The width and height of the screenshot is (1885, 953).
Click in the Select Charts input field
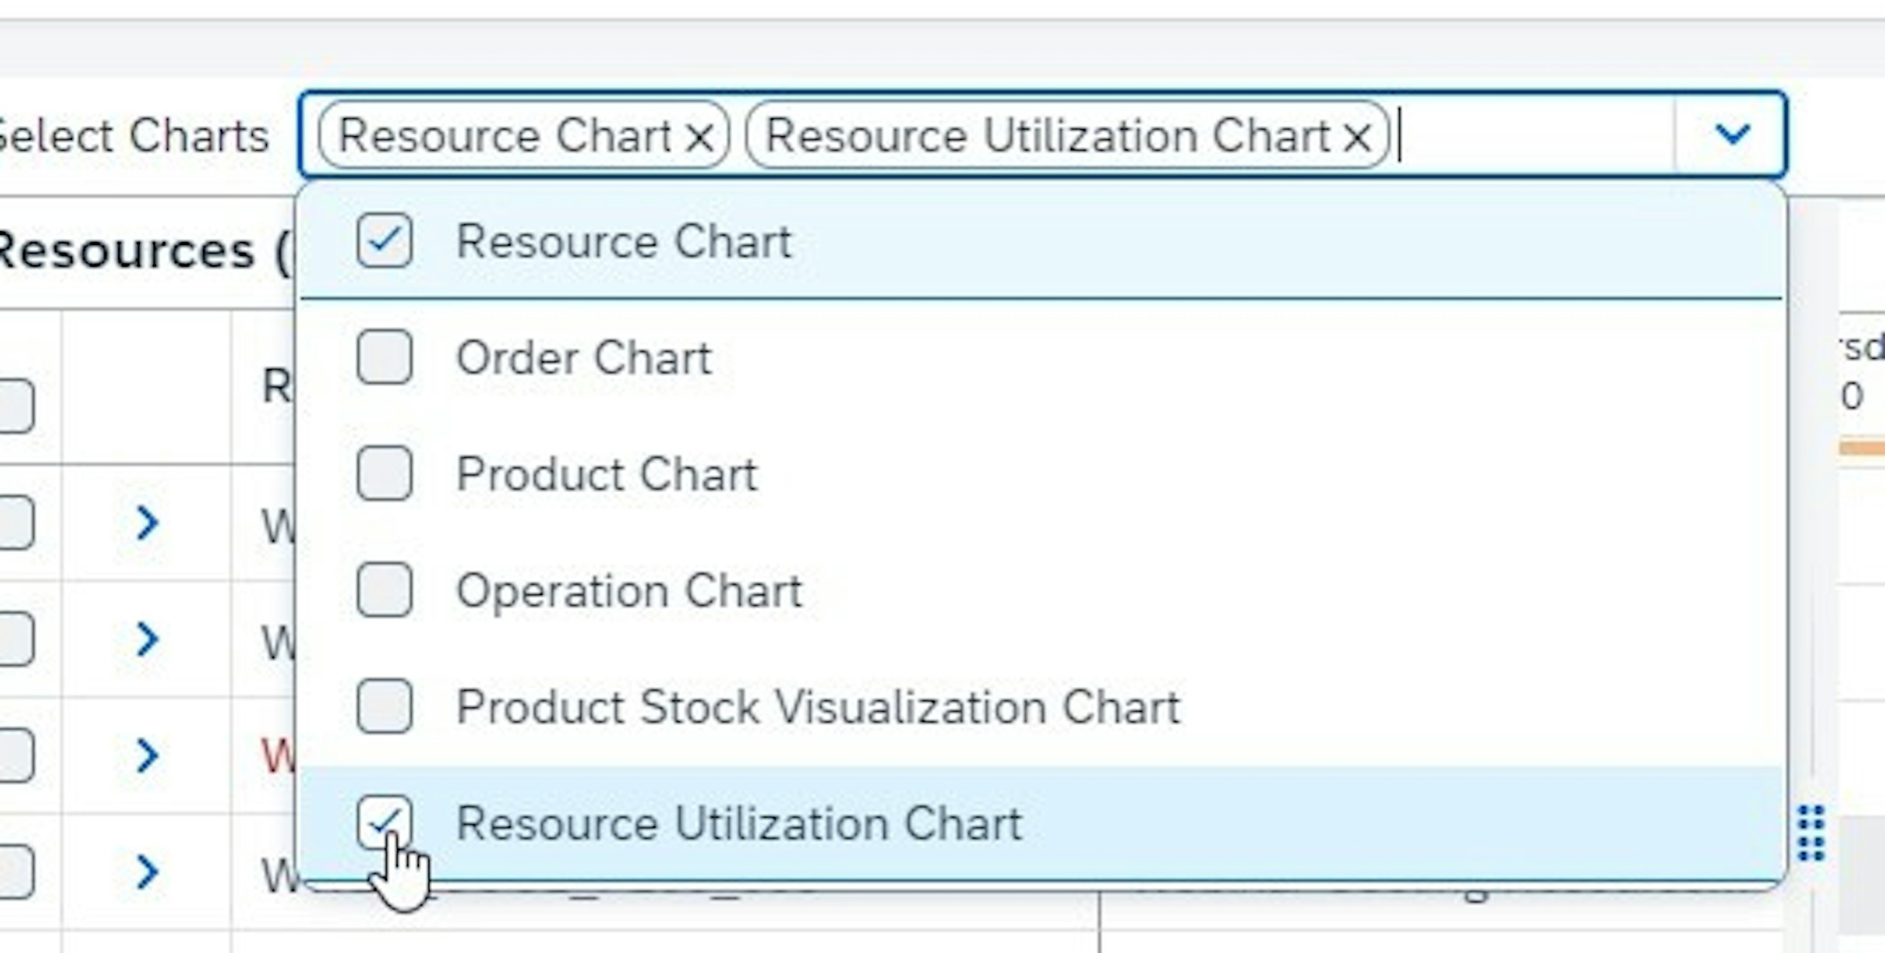[1529, 136]
